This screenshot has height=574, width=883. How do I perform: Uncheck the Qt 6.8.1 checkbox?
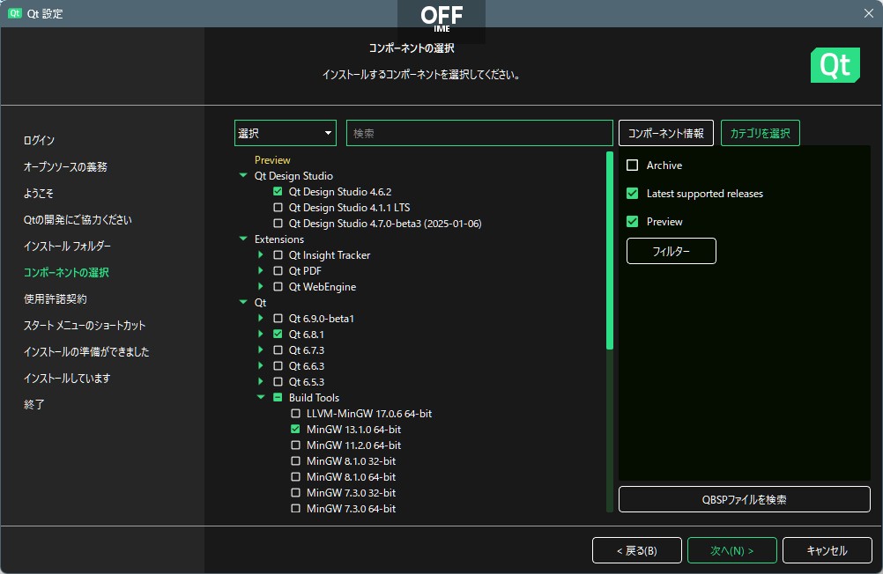278,334
